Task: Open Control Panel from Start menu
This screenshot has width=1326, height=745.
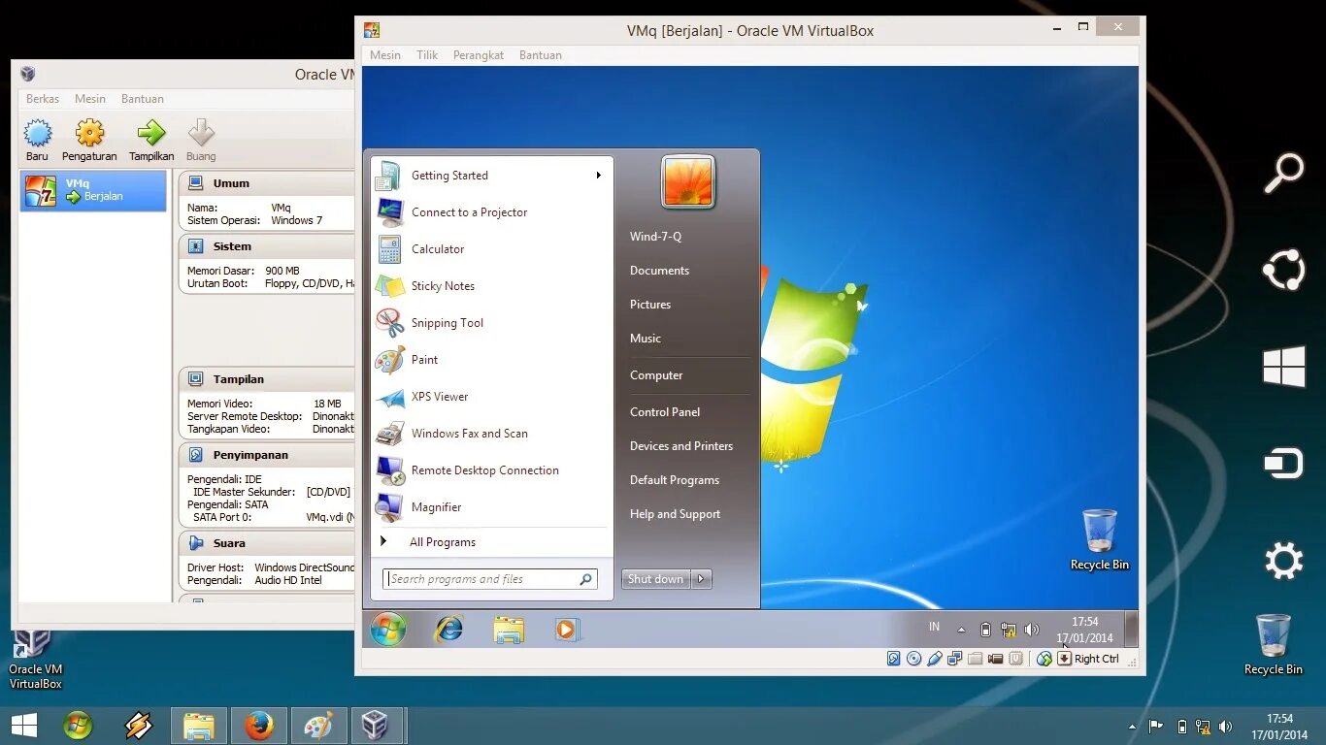Action: pyautogui.click(x=665, y=412)
